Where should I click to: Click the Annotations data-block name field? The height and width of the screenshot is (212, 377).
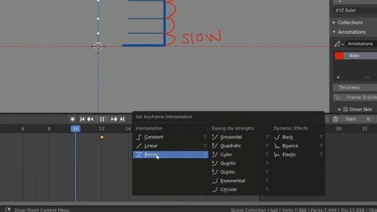(x=361, y=44)
